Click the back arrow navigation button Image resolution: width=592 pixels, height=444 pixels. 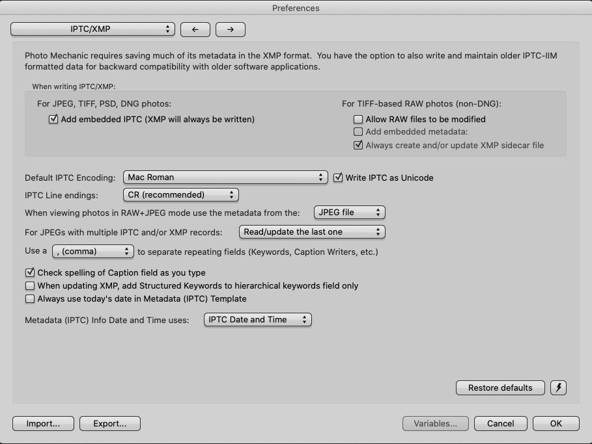pyautogui.click(x=195, y=29)
